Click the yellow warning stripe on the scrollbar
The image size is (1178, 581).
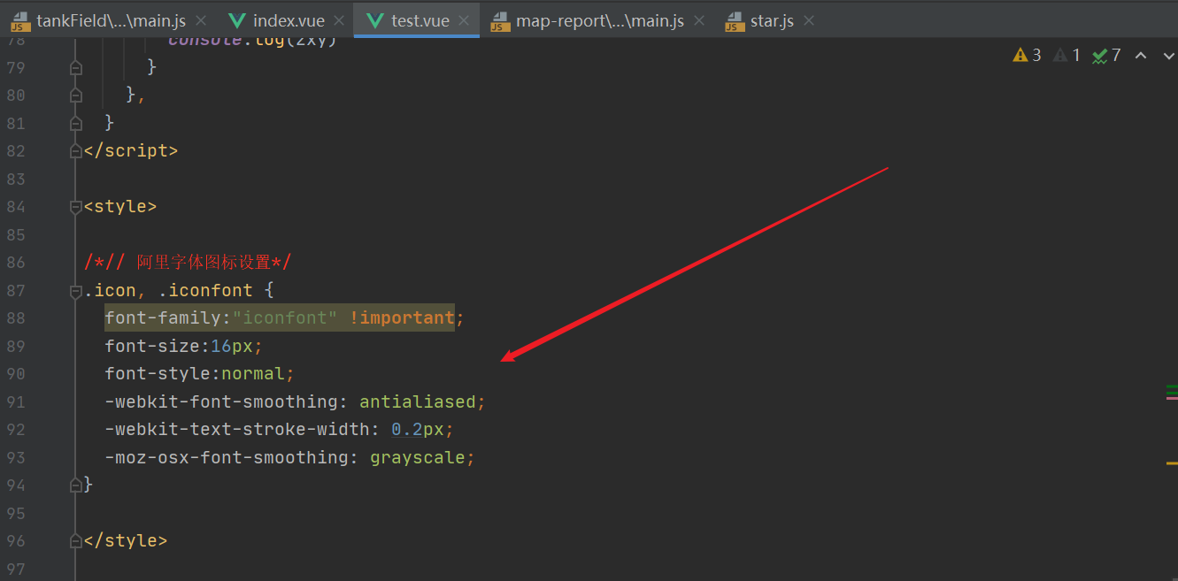pyautogui.click(x=1172, y=463)
